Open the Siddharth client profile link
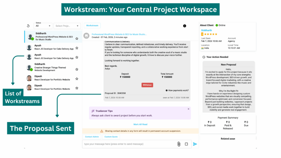Viewport: 281px width, 158px height. (x=206, y=30)
